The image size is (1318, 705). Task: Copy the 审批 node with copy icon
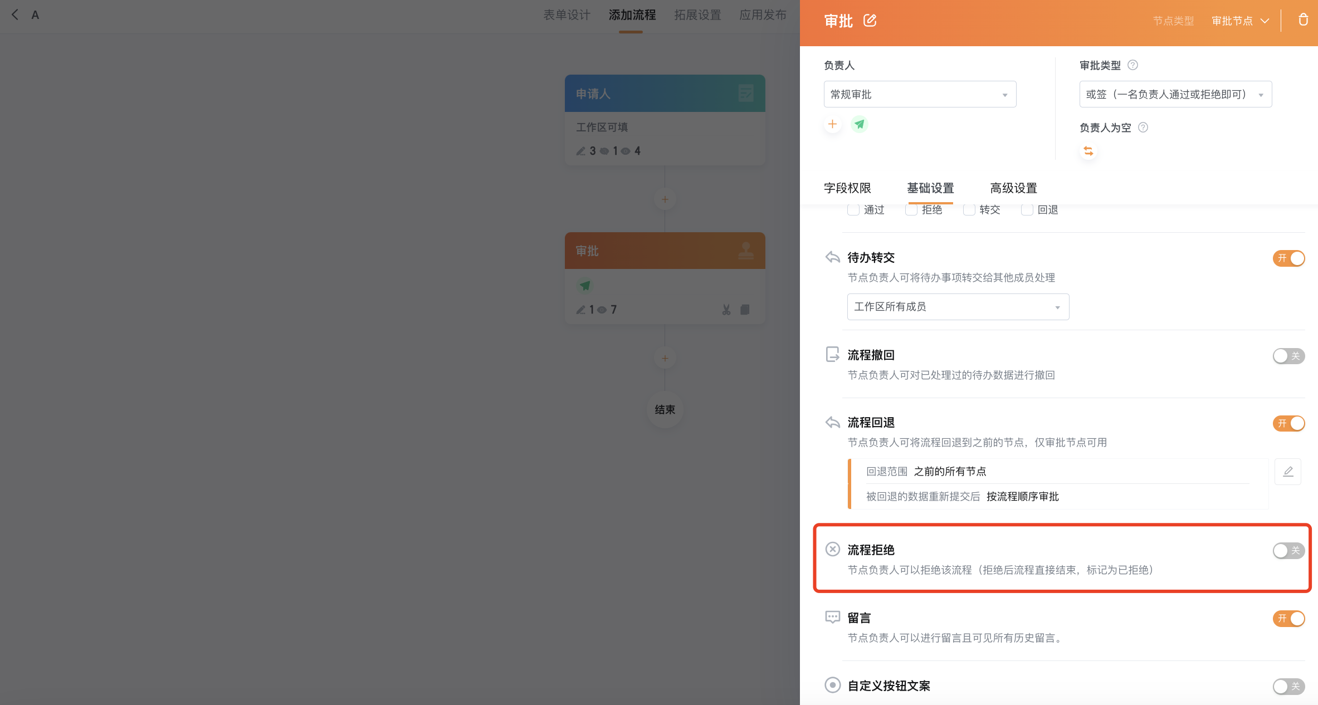point(745,310)
